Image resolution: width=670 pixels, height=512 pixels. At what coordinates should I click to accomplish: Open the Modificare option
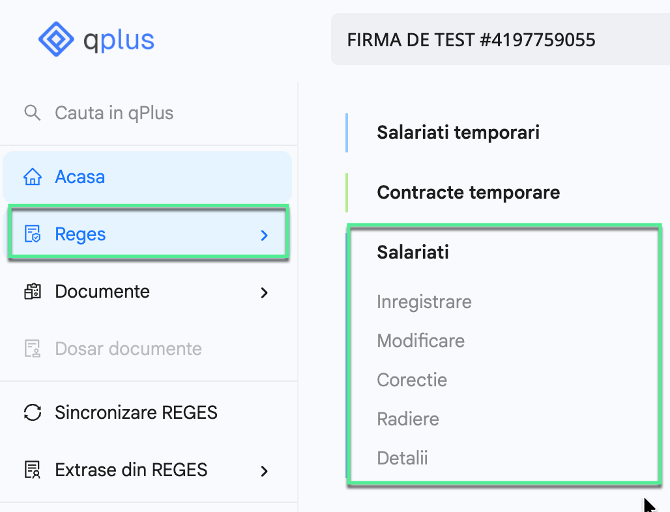click(x=420, y=341)
